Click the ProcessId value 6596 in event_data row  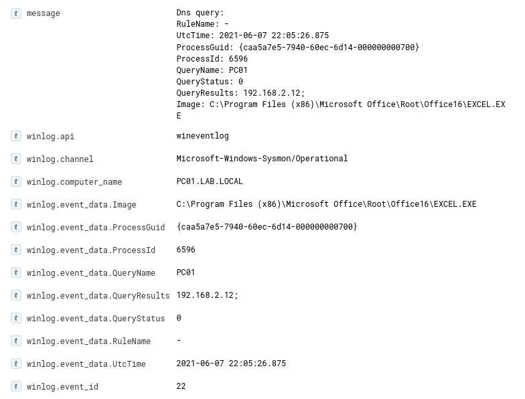coord(185,250)
